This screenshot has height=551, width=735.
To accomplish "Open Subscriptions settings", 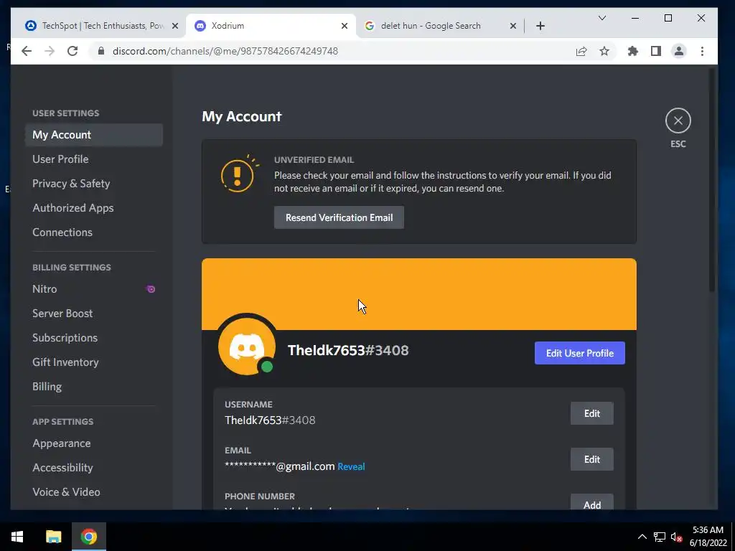I will [x=94, y=338].
